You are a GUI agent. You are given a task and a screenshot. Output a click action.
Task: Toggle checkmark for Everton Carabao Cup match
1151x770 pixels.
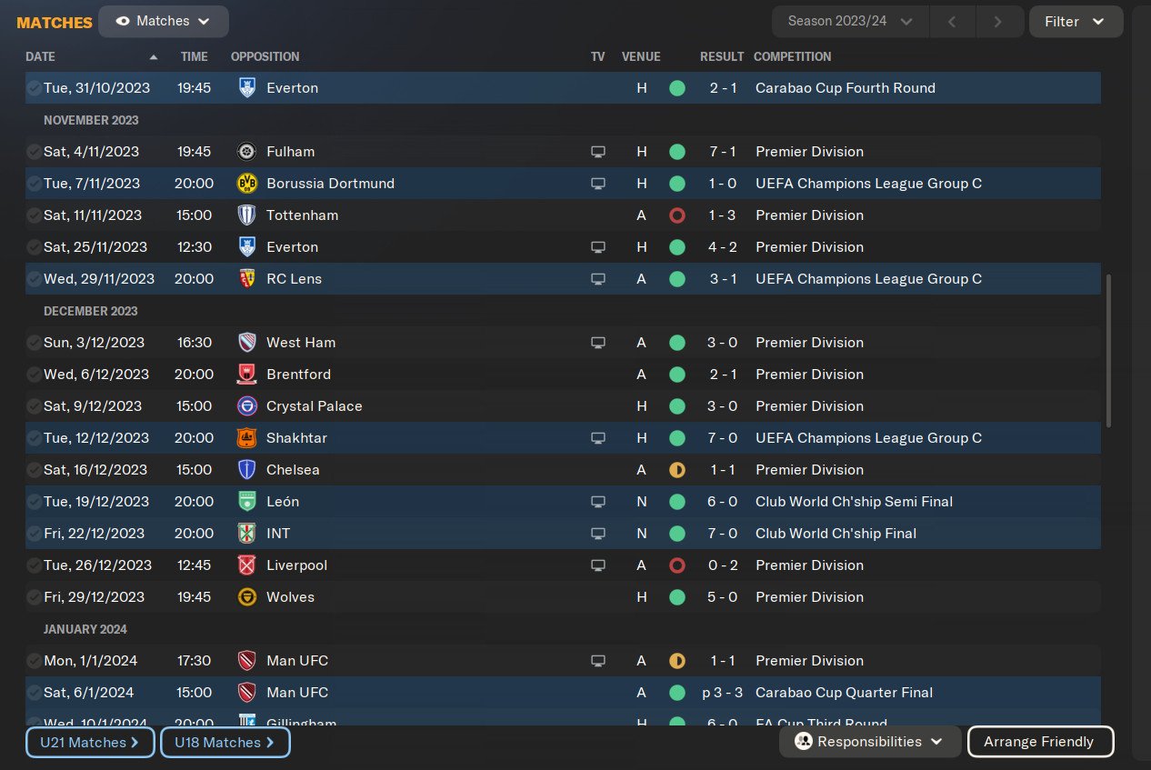coord(34,88)
